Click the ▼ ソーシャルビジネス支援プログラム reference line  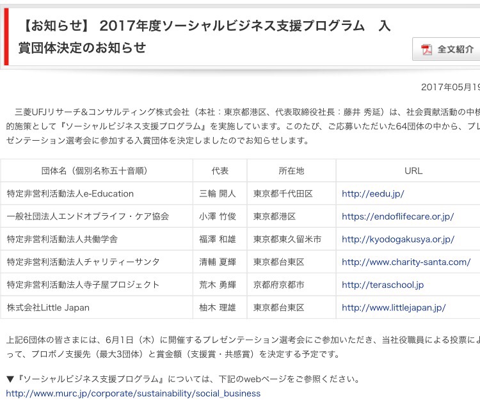coord(183,379)
